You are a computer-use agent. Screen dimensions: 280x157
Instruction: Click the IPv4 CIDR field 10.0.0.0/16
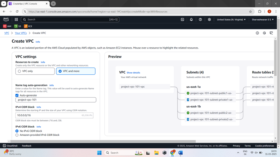coord(54,115)
